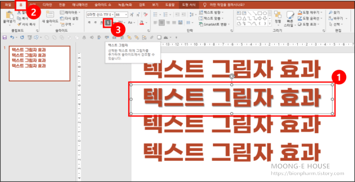This screenshot has height=182, width=355.
Task: Click the Decrease Font Size icon
Action: (138, 15)
